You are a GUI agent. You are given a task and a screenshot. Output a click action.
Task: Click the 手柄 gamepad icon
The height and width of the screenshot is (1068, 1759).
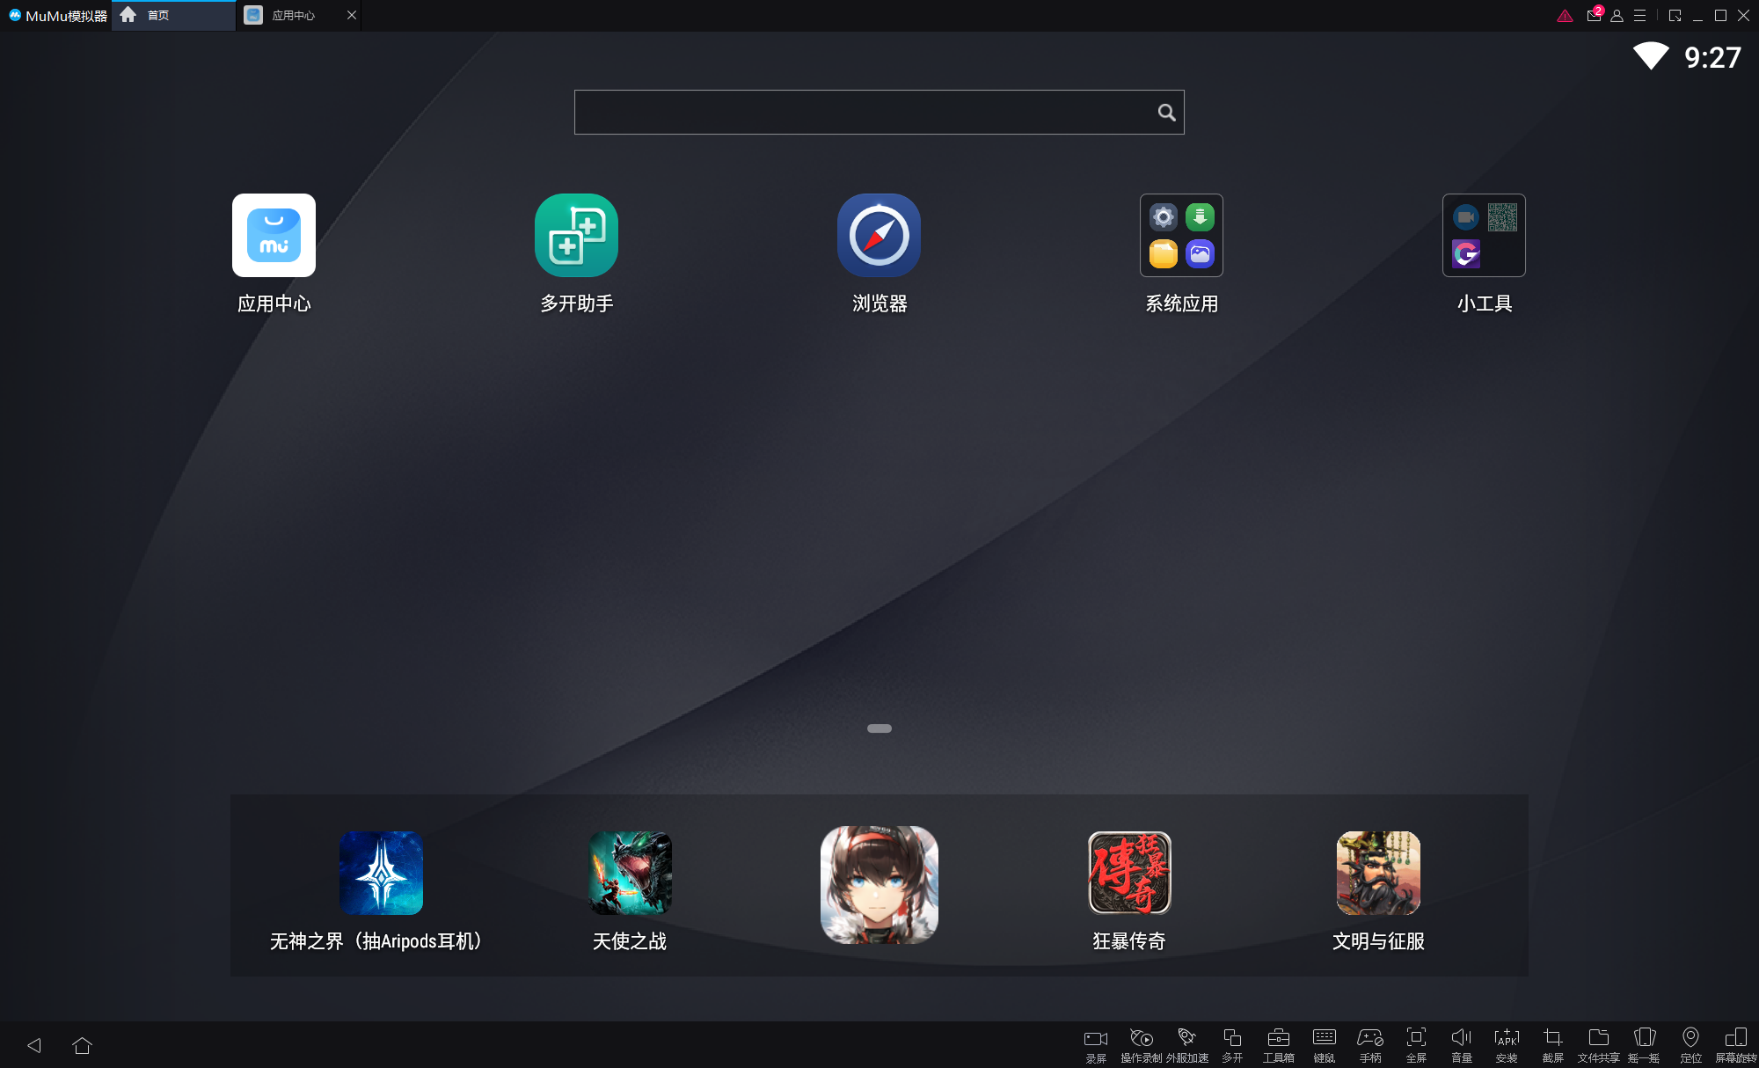(x=1370, y=1044)
